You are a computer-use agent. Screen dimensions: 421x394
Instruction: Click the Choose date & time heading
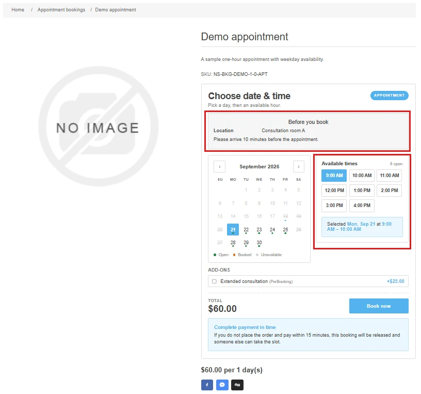[x=249, y=96]
